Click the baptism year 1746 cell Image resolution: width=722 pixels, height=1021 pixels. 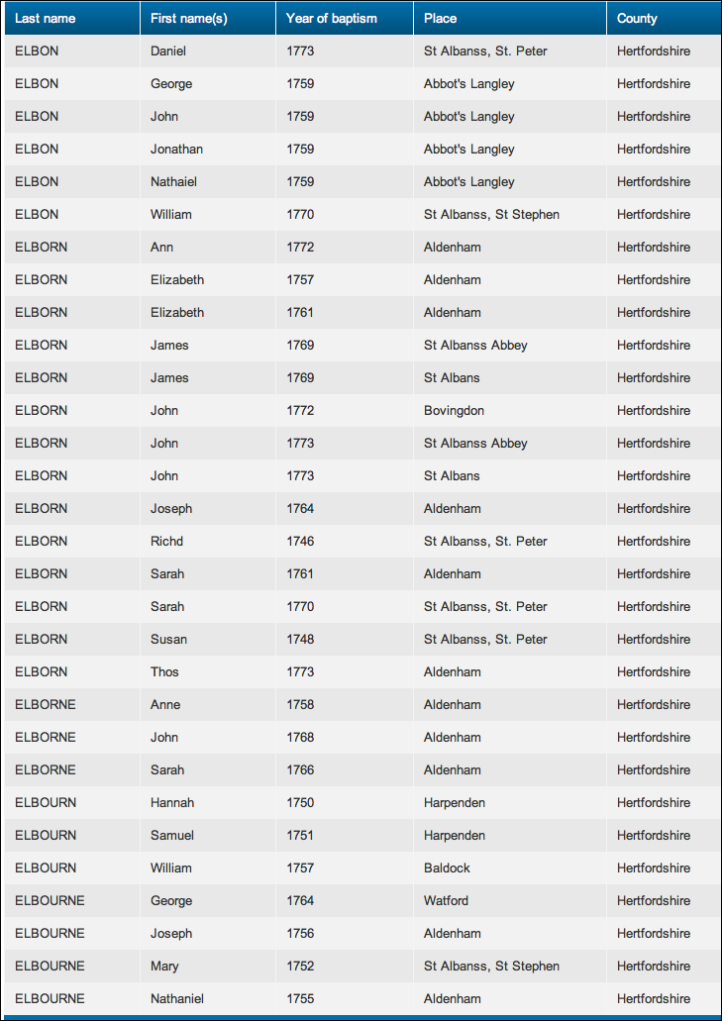tap(300, 542)
